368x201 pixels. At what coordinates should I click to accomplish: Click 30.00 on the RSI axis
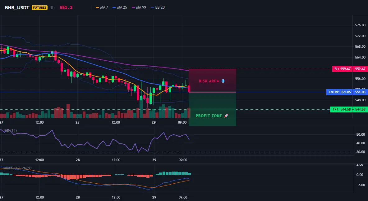coord(361,152)
